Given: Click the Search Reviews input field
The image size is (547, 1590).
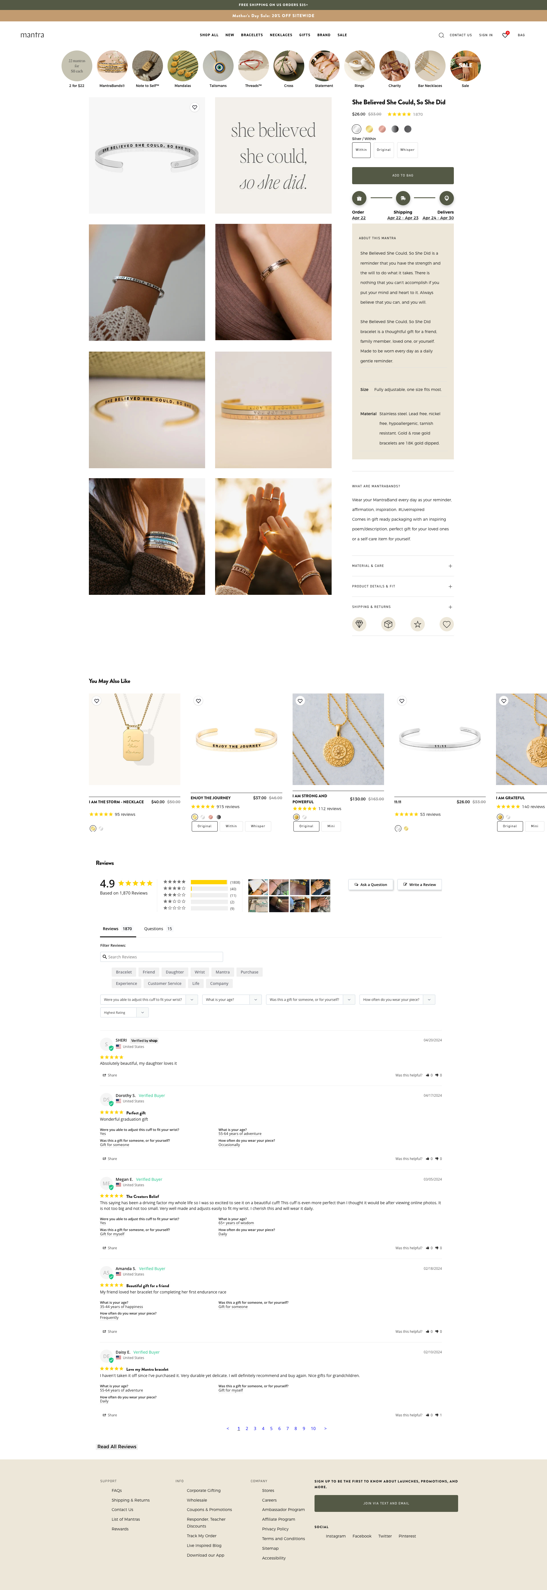Looking at the screenshot, I should coord(162,957).
